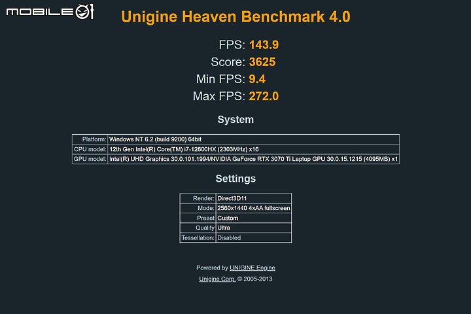Click the System section heading
471x314 pixels.
(x=235, y=119)
